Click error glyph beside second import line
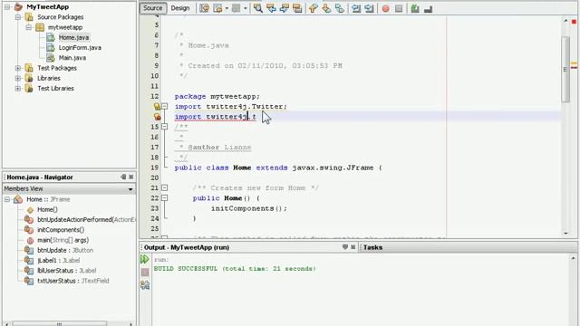The height and width of the screenshot is (326, 580). pyautogui.click(x=157, y=117)
